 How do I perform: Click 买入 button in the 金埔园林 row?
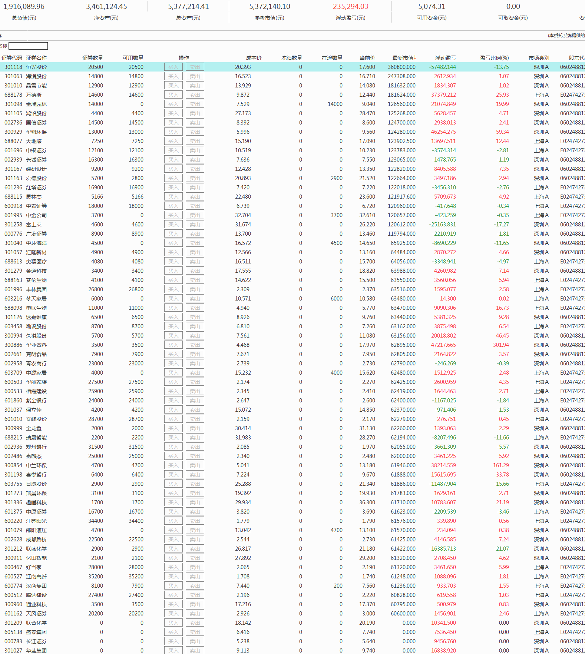click(173, 104)
